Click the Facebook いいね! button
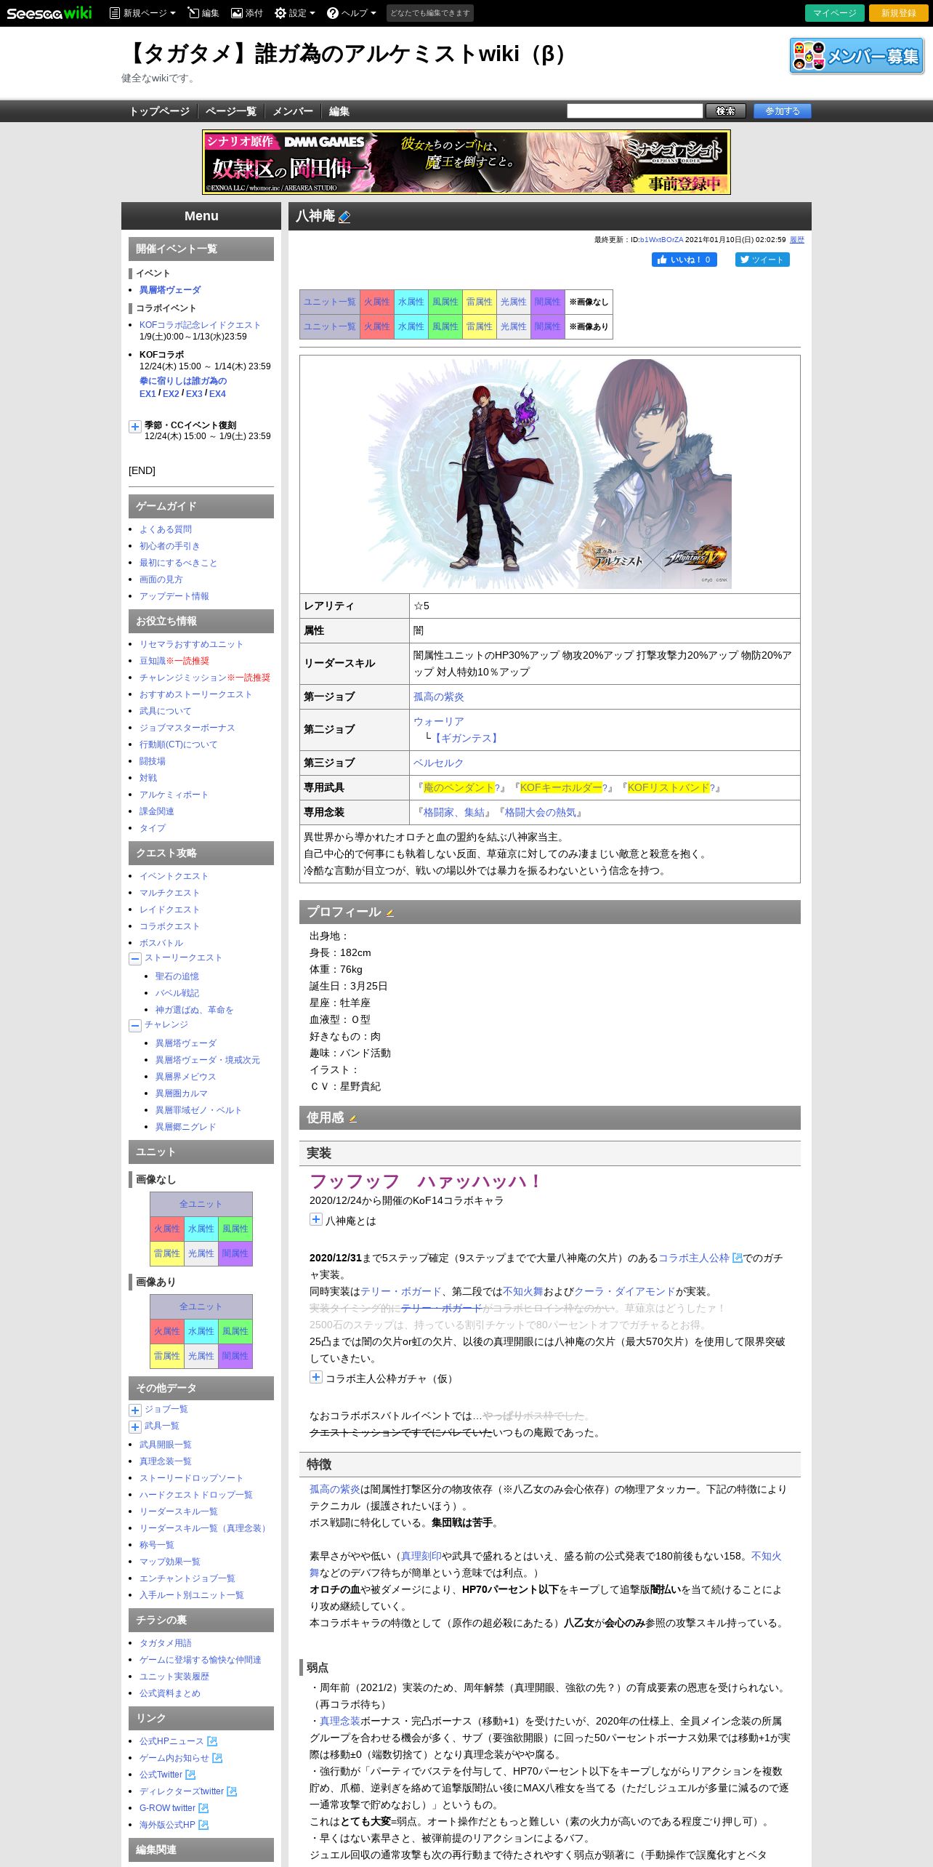Screen dimensions: 933x1867 tap(684, 260)
